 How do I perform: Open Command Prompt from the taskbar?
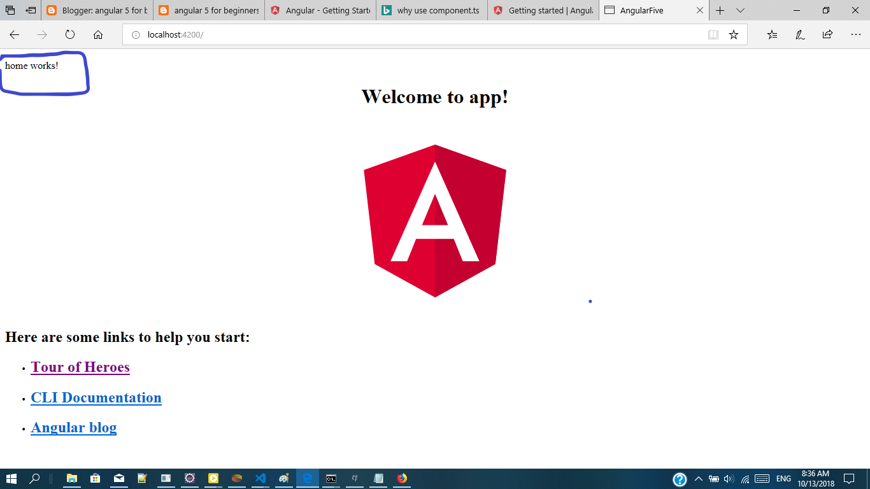[x=331, y=478]
